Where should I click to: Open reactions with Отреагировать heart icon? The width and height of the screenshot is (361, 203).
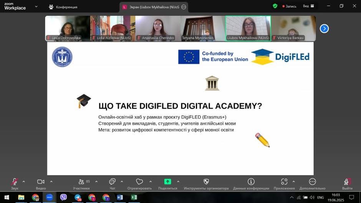coord(139,184)
